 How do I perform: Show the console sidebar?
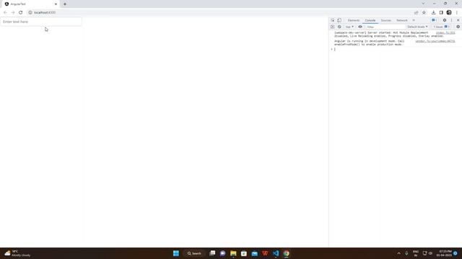pos(332,27)
